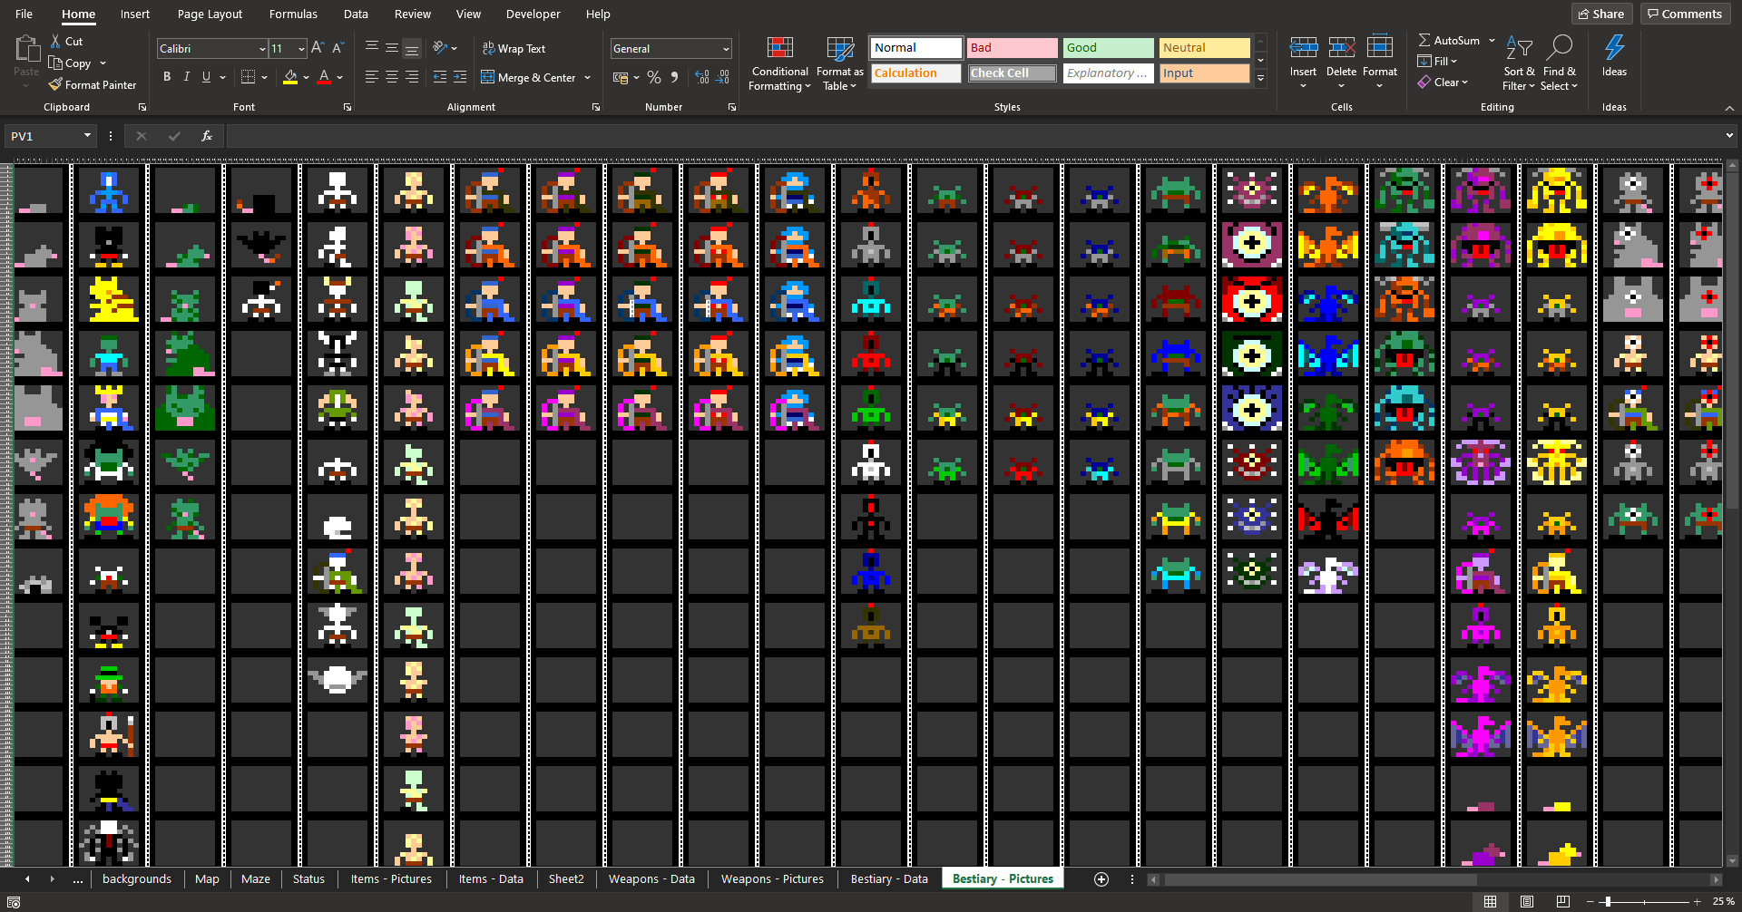The width and height of the screenshot is (1742, 912).
Task: Open the Weapons - Pictures sheet
Action: [772, 878]
